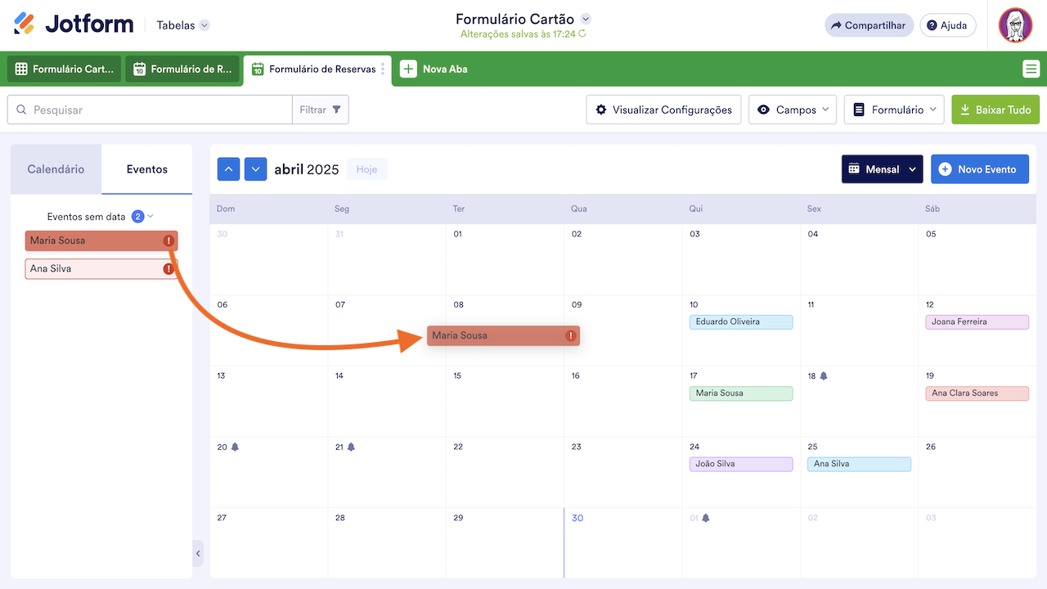Open the Formulário dropdown
The height and width of the screenshot is (589, 1047).
click(893, 110)
